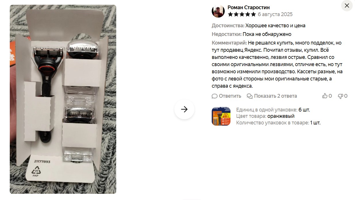Open reviewer name Роман Старостин
Image resolution: width=355 pixels, height=200 pixels.
[249, 7]
